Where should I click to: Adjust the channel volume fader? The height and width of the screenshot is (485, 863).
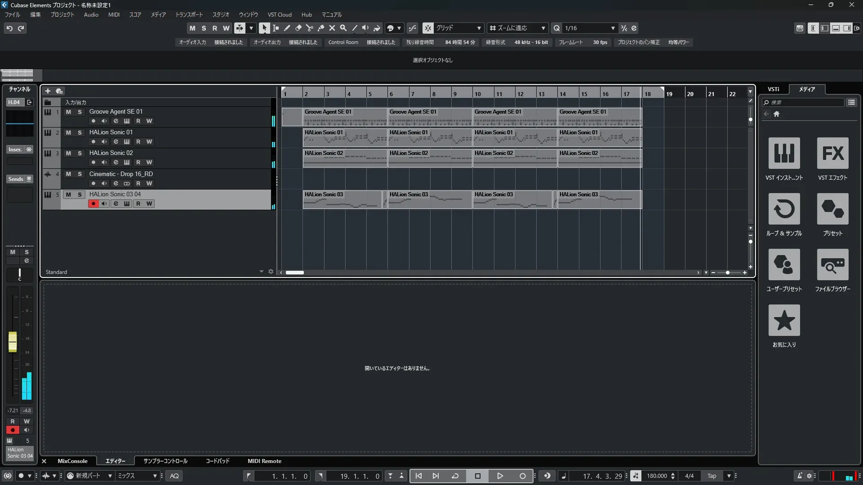pos(13,342)
